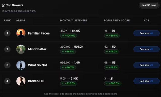Sort by Monthly Listeners column header

coord(74,20)
